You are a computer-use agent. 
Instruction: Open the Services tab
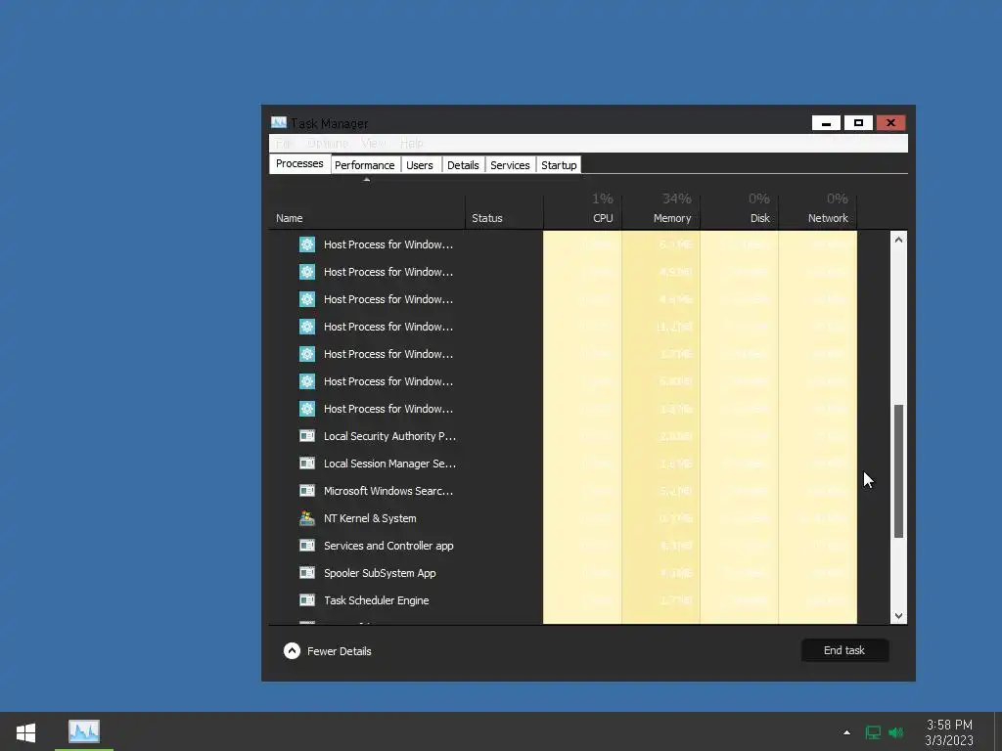[x=510, y=164]
